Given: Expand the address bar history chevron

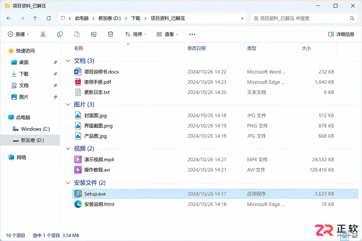Looking at the screenshot, I should coord(242,18).
